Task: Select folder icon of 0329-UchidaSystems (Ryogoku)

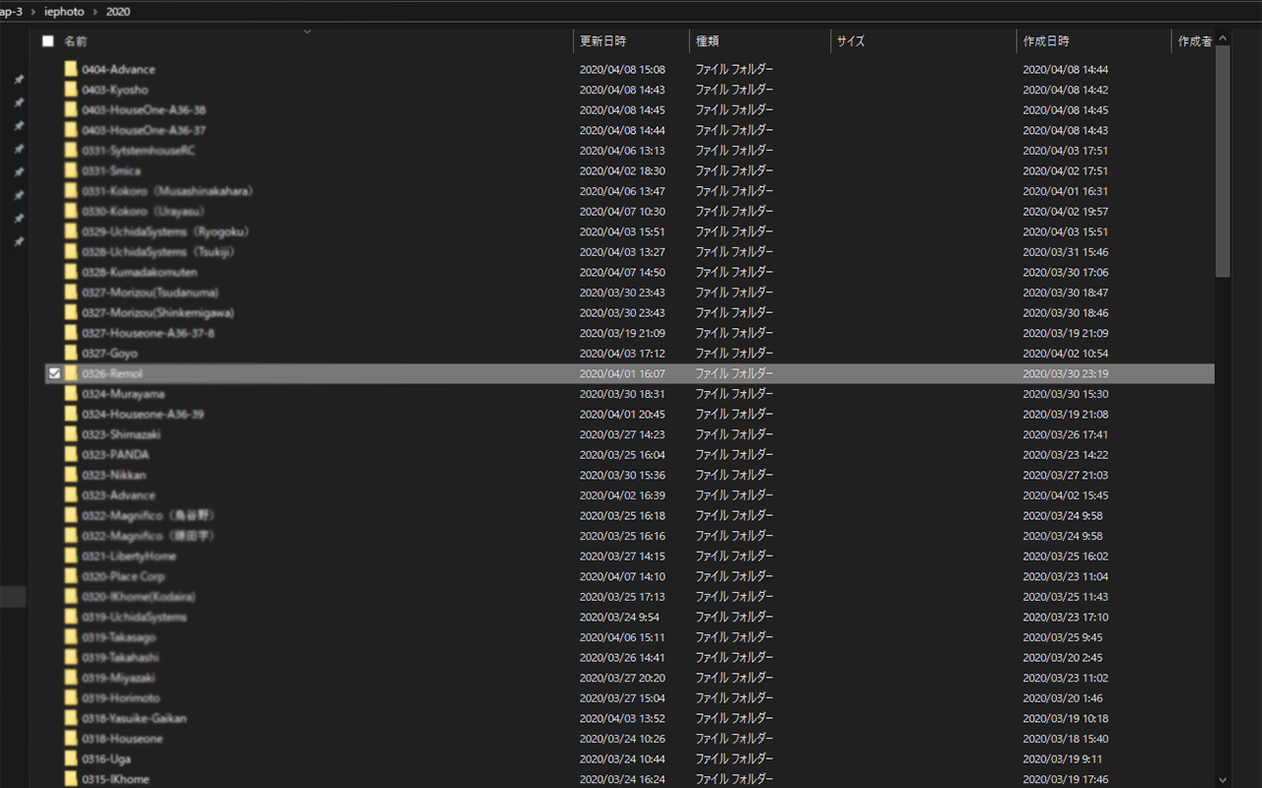Action: 71,231
